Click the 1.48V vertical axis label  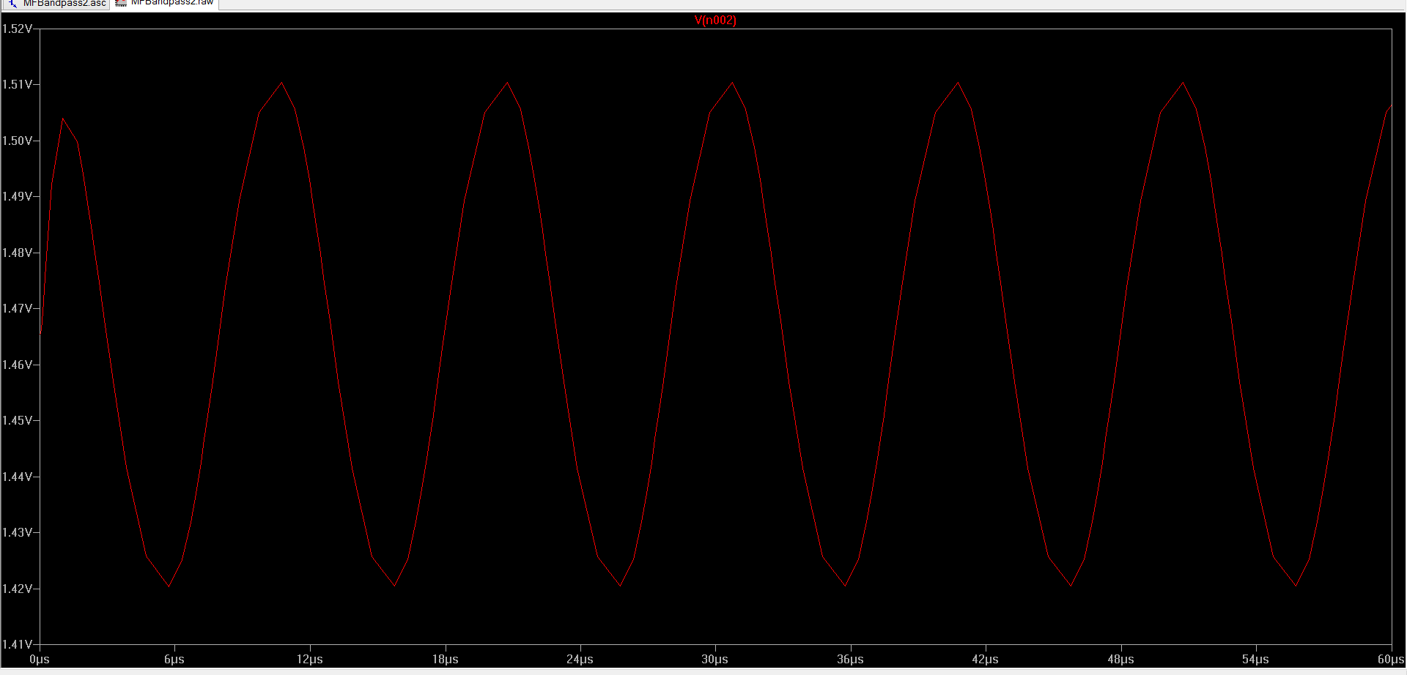pos(18,253)
